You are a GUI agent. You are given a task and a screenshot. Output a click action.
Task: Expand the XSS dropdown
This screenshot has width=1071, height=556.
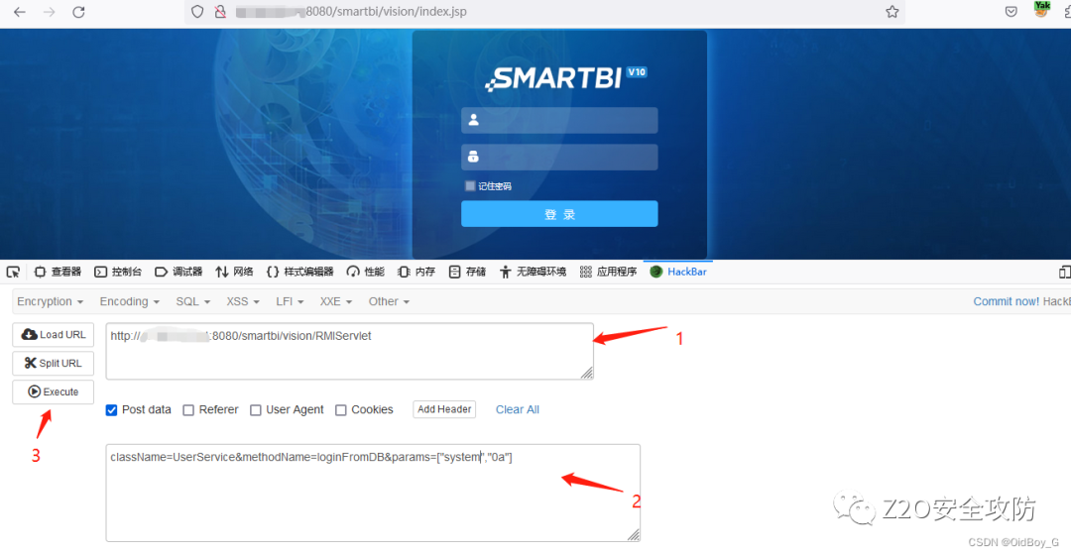tap(243, 301)
